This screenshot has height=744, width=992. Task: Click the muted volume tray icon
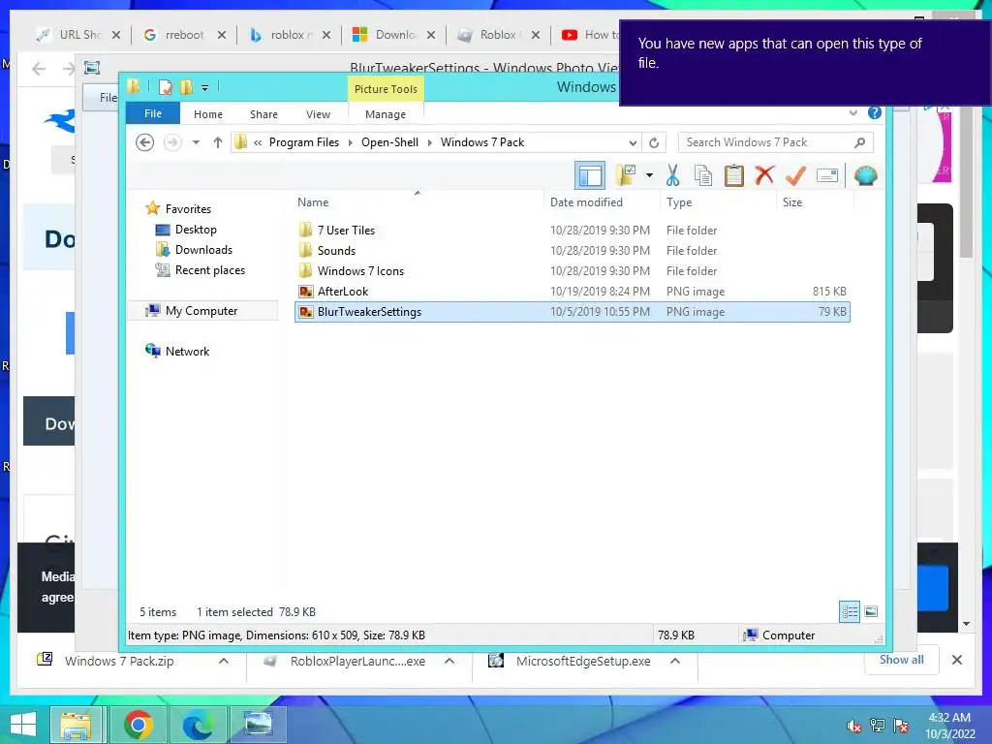pos(853,726)
